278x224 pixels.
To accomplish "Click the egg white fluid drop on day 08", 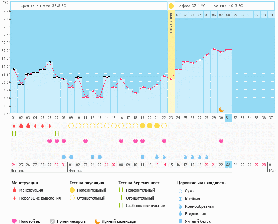I will [x=64, y=157].
